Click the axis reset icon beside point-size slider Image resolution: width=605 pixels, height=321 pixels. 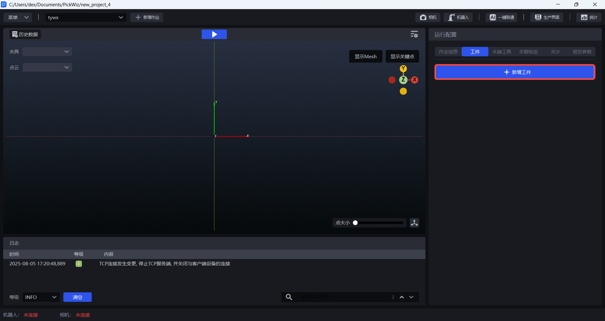[414, 223]
